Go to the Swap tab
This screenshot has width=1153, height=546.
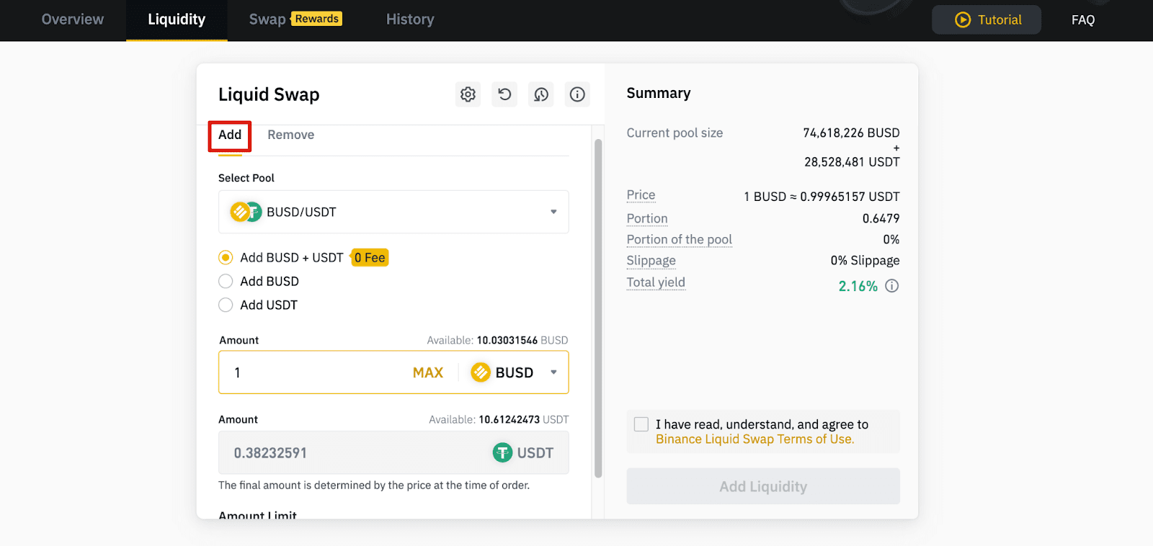click(267, 19)
